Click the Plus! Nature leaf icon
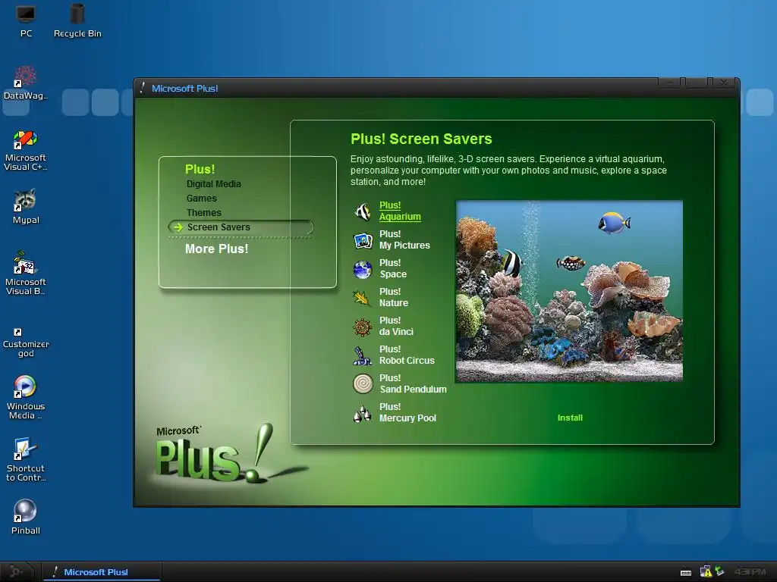This screenshot has width=777, height=582. point(362,298)
